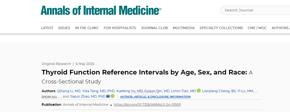Open Specialty Collections menu
The width and height of the screenshot is (290, 112).
pyautogui.click(x=221, y=28)
